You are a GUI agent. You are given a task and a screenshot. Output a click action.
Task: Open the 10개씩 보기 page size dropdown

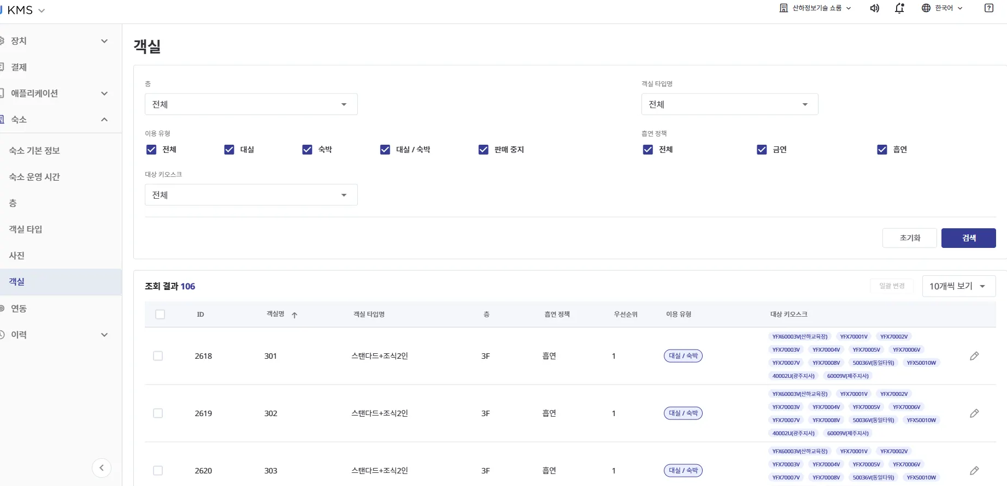pyautogui.click(x=958, y=286)
